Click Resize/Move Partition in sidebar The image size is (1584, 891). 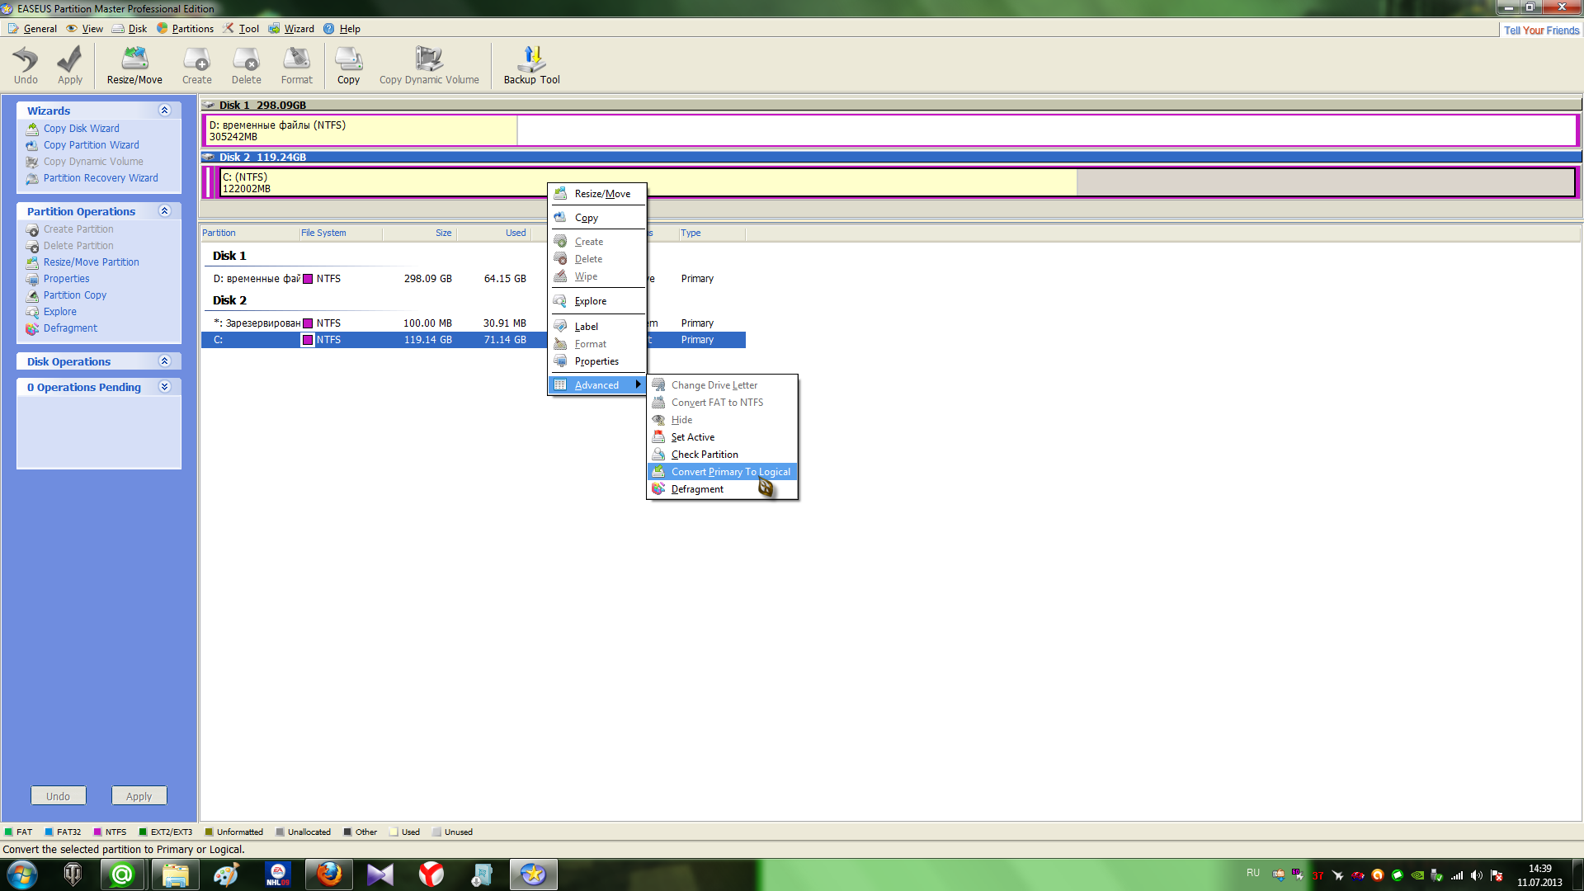coord(91,262)
